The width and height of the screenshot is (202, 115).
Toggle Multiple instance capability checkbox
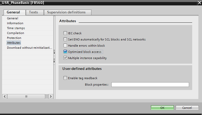tap(65, 58)
